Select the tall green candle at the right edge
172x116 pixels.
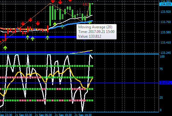90,10
